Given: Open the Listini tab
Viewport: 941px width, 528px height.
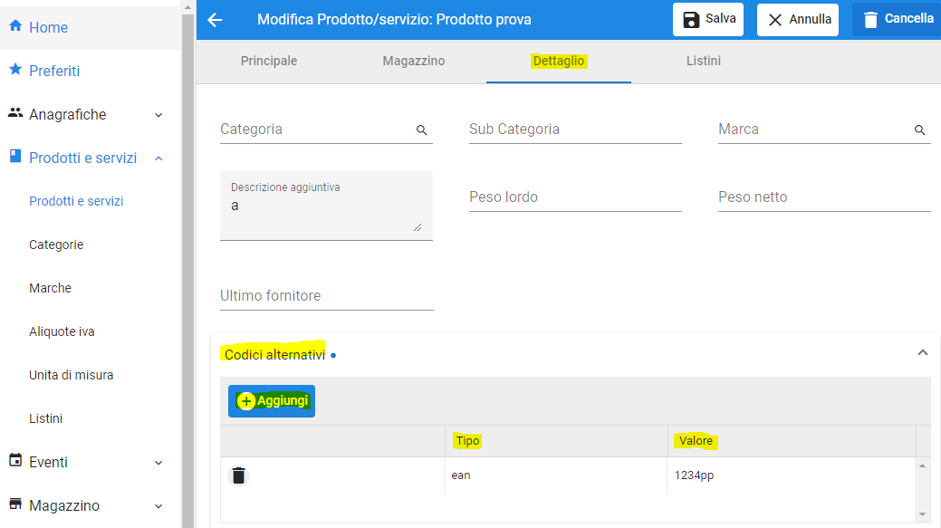Looking at the screenshot, I should [x=704, y=62].
